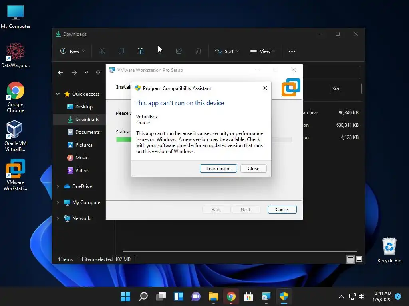Image resolution: width=409 pixels, height=306 pixels.
Task: Close Program Compatibility Assistant with X
Action: (x=265, y=88)
